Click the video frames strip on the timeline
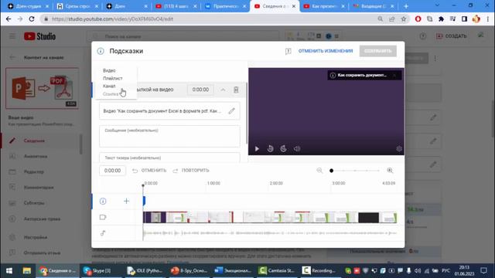This screenshot has width=495, height=278. pos(270,218)
